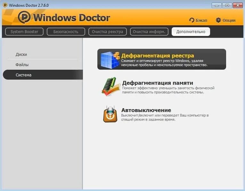Click the memory chip defragmentation icon
Viewport: 245px width, 191px height.
[111, 87]
